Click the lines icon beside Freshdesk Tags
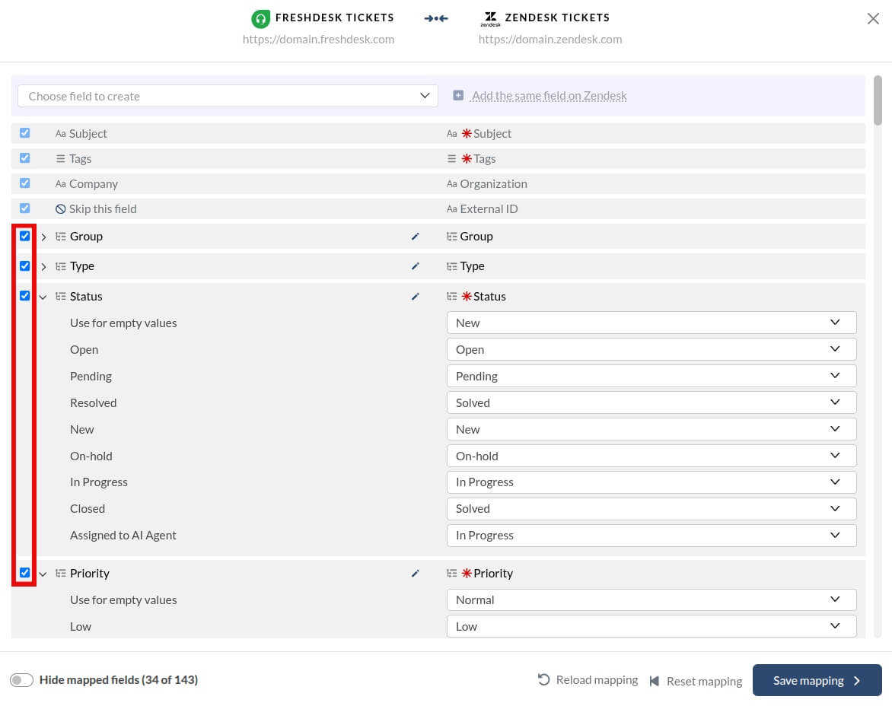Screen dimensions: 892x706 click(60, 158)
